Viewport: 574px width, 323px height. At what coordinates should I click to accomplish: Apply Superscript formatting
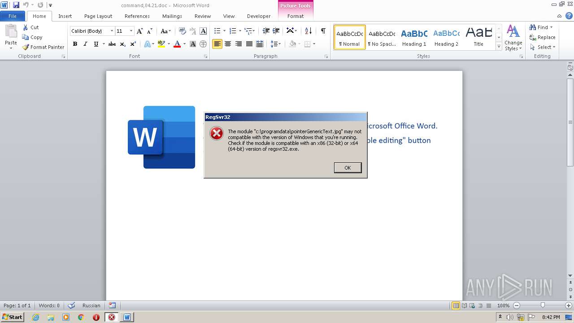133,44
